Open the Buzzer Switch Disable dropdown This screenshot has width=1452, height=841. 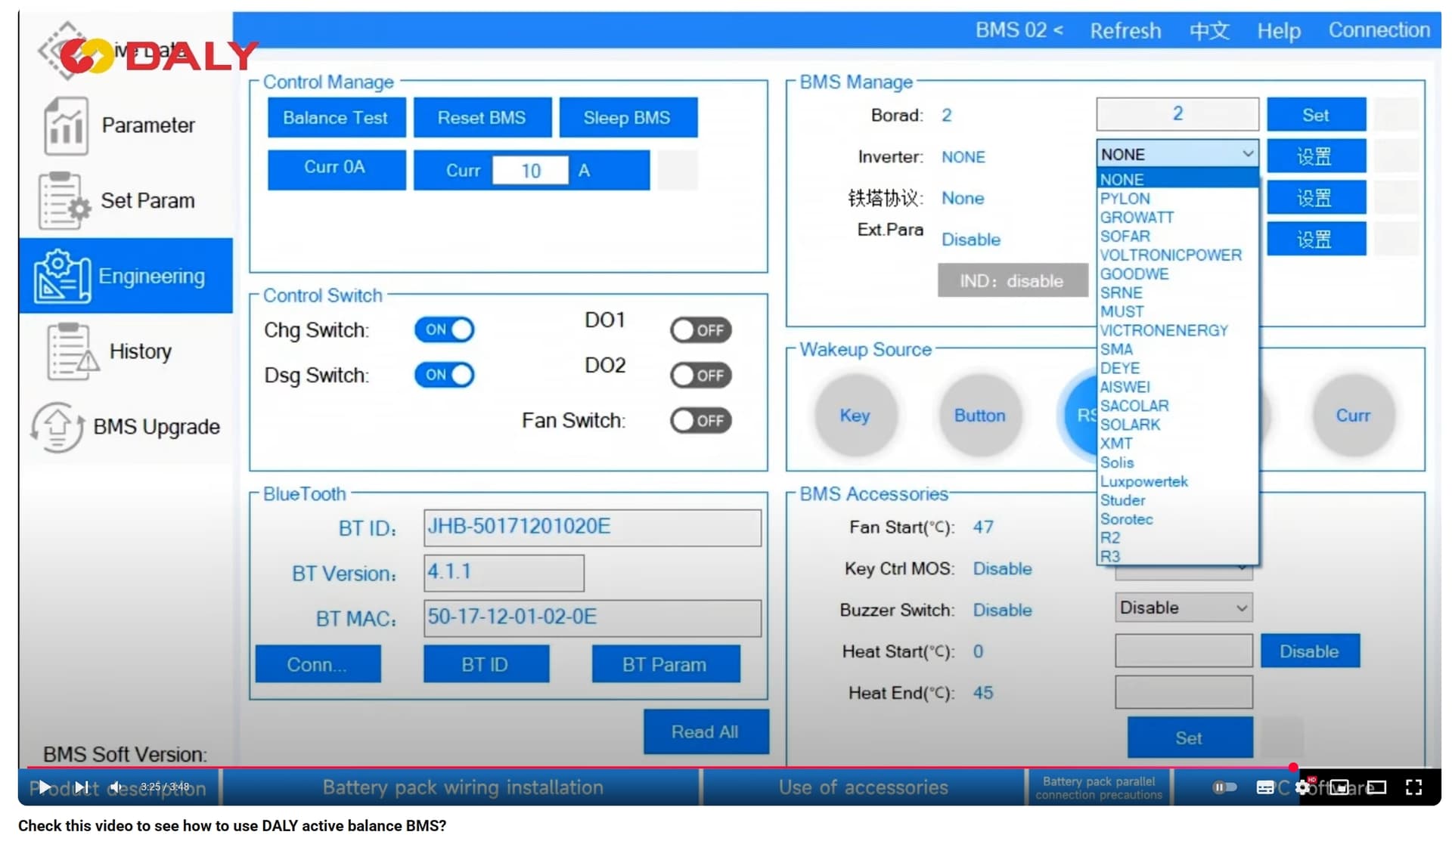(x=1183, y=608)
